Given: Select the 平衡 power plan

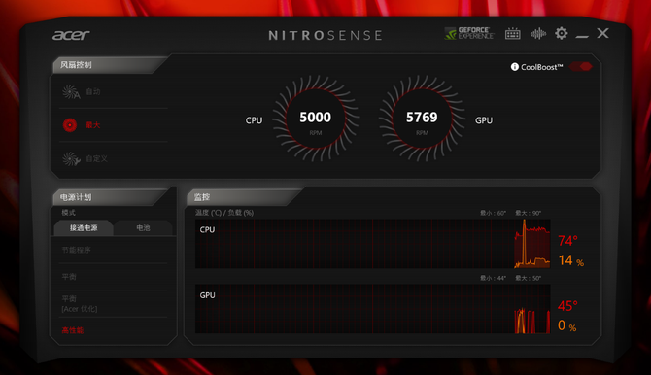Looking at the screenshot, I should (x=113, y=277).
